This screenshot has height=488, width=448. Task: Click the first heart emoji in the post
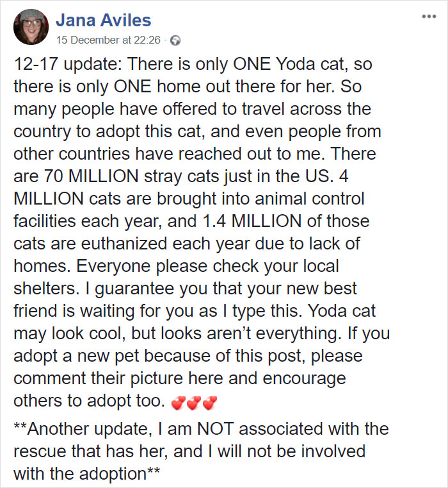click(x=179, y=403)
